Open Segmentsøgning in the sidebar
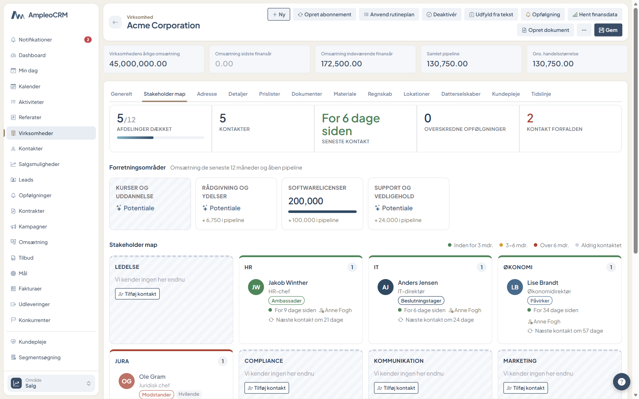Image resolution: width=639 pixels, height=399 pixels. 51,358
